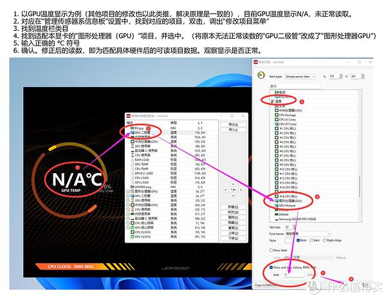Click into the Unit text field
Viewport: 386px width, 298px height.
pyautogui.click(x=294, y=275)
